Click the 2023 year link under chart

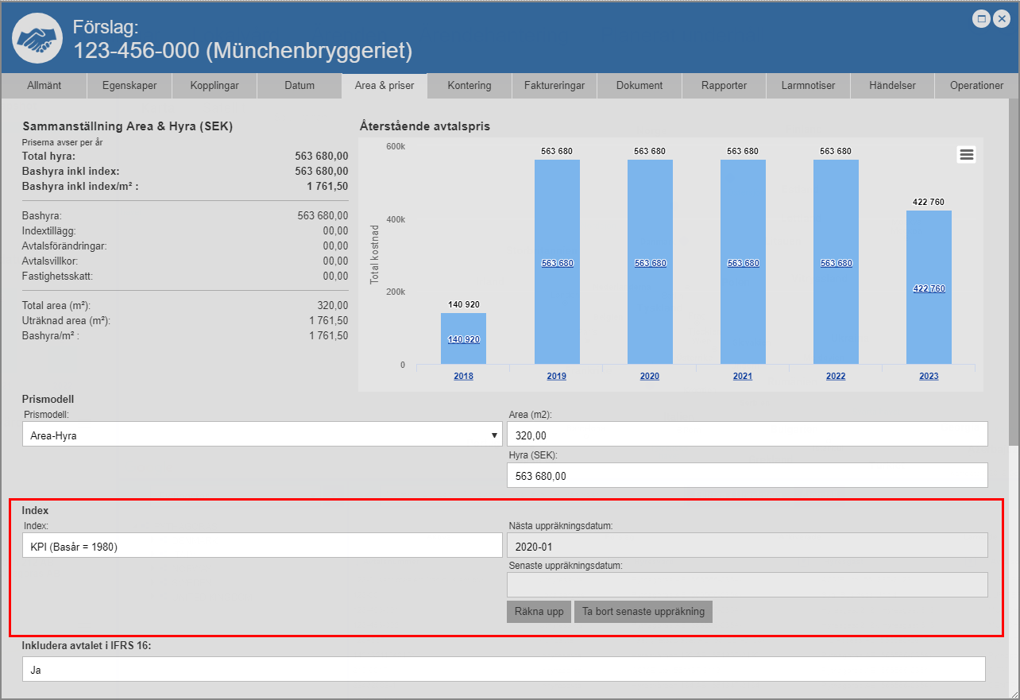point(929,376)
